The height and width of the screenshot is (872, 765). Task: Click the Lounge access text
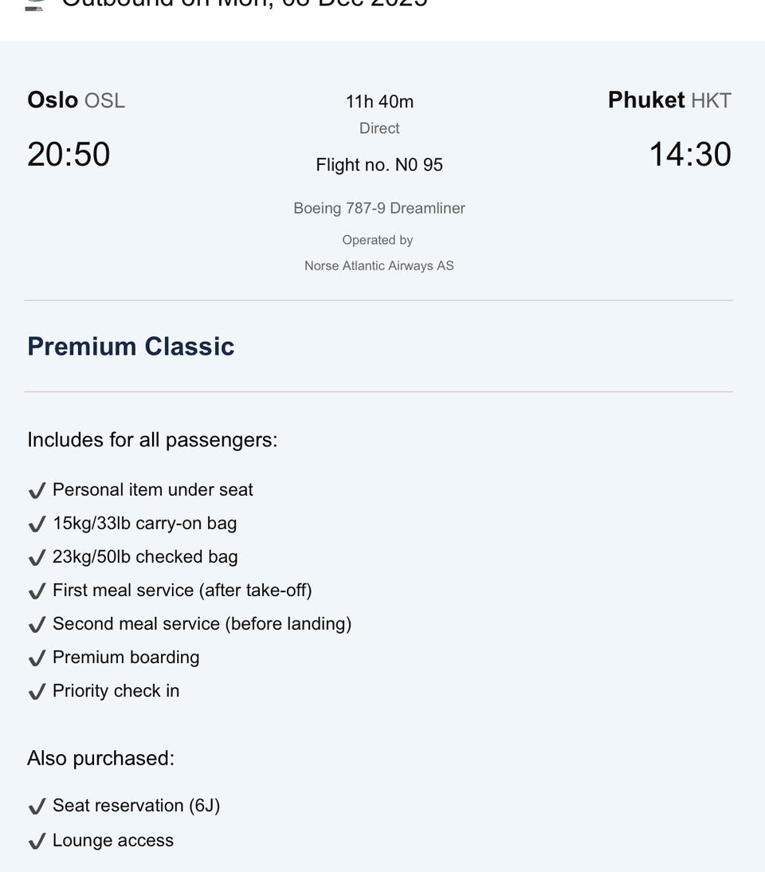point(113,840)
